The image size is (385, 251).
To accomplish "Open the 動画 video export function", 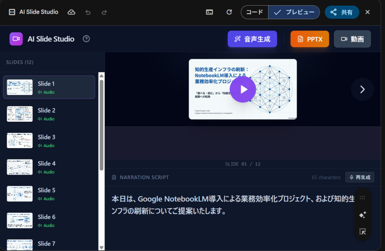I will coord(352,39).
